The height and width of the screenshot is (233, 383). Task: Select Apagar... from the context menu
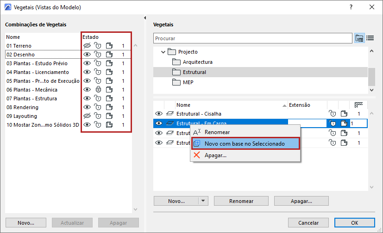pyautogui.click(x=215, y=155)
